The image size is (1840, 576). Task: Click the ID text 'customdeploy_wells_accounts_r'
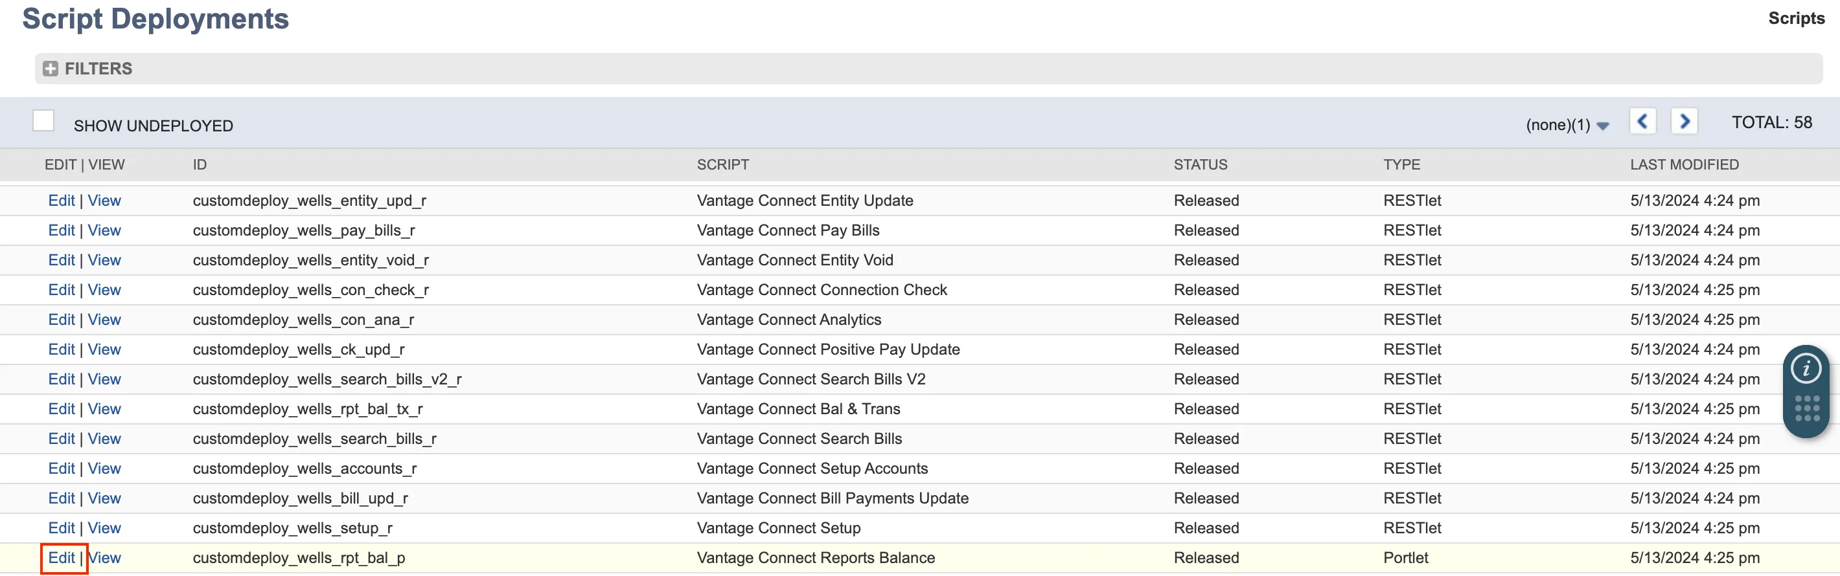pos(305,469)
